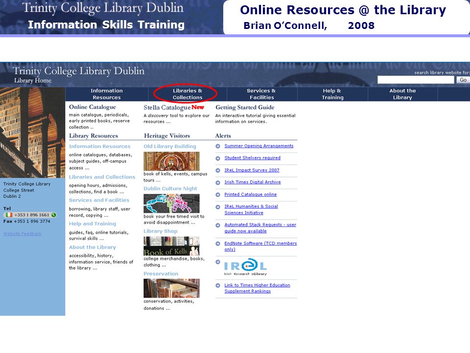Click arrow bullet beside Automated Stack Requests
470x353 pixels.
point(218,226)
